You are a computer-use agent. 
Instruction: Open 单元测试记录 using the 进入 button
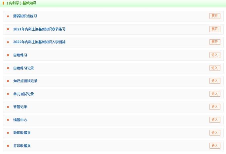click(214, 94)
